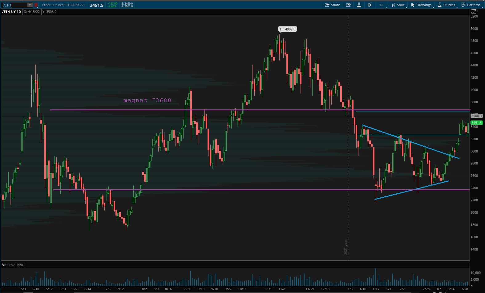The height and width of the screenshot is (293, 485).
Task: Open the Drawings menu
Action: click(x=422, y=5)
